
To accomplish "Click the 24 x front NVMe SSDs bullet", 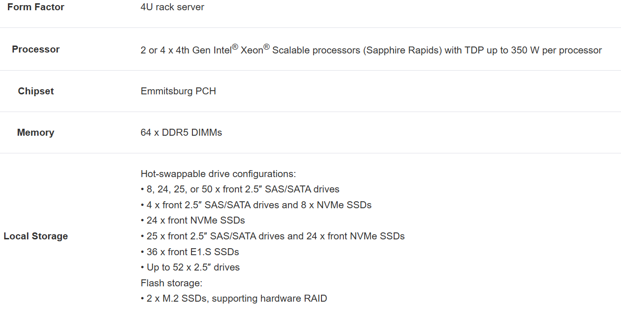I will 193,220.
